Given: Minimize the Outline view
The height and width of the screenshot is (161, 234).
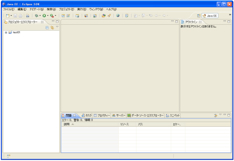Looking at the screenshot, I should click(x=225, y=21).
